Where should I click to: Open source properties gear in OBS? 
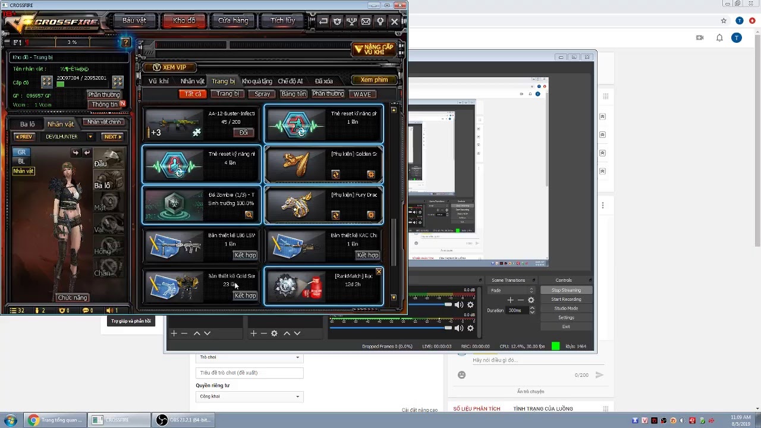[274, 333]
